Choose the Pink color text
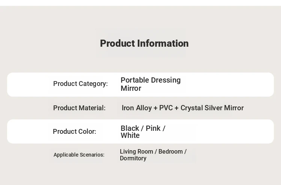 153,129
